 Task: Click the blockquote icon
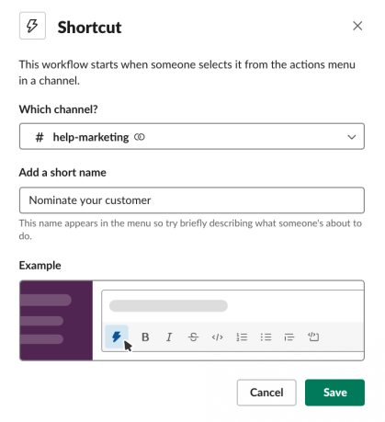(x=289, y=337)
